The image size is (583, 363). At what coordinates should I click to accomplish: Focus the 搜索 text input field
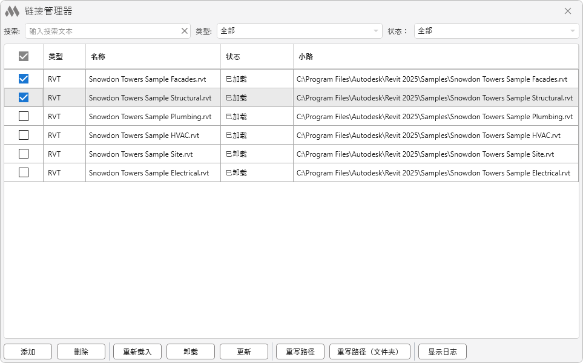102,31
